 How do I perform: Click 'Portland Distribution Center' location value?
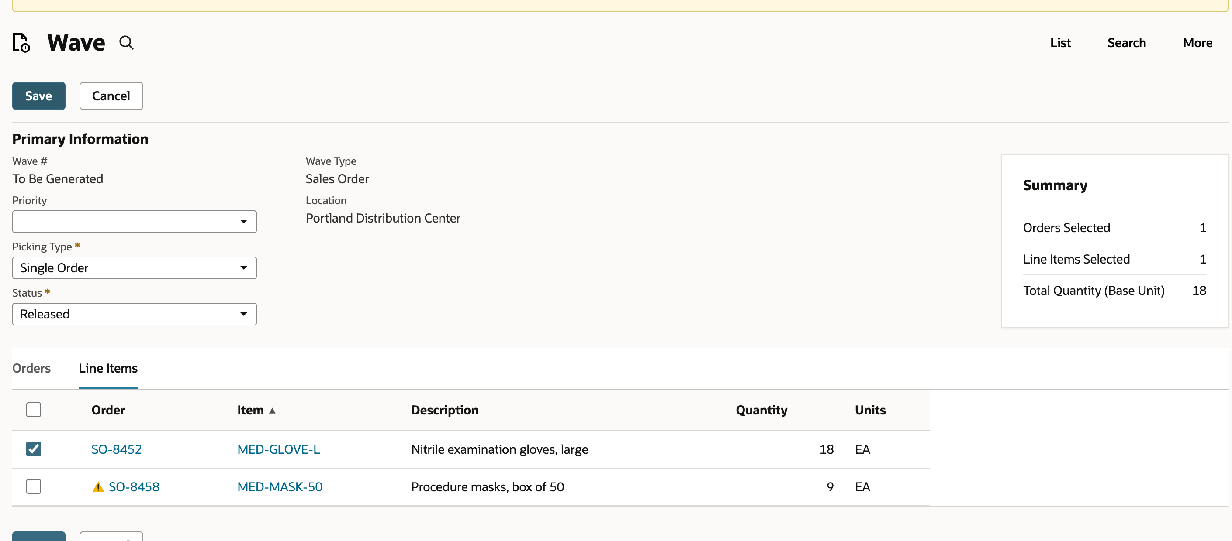[x=383, y=218]
